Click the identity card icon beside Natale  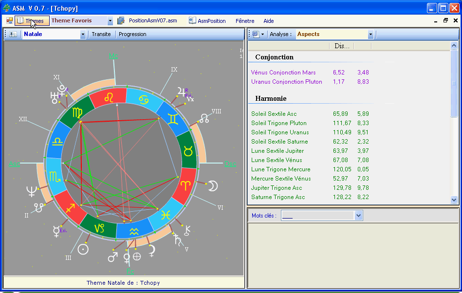click(13, 34)
